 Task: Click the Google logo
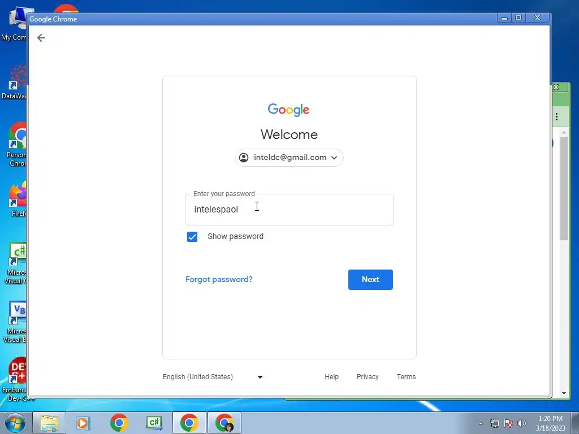(289, 110)
